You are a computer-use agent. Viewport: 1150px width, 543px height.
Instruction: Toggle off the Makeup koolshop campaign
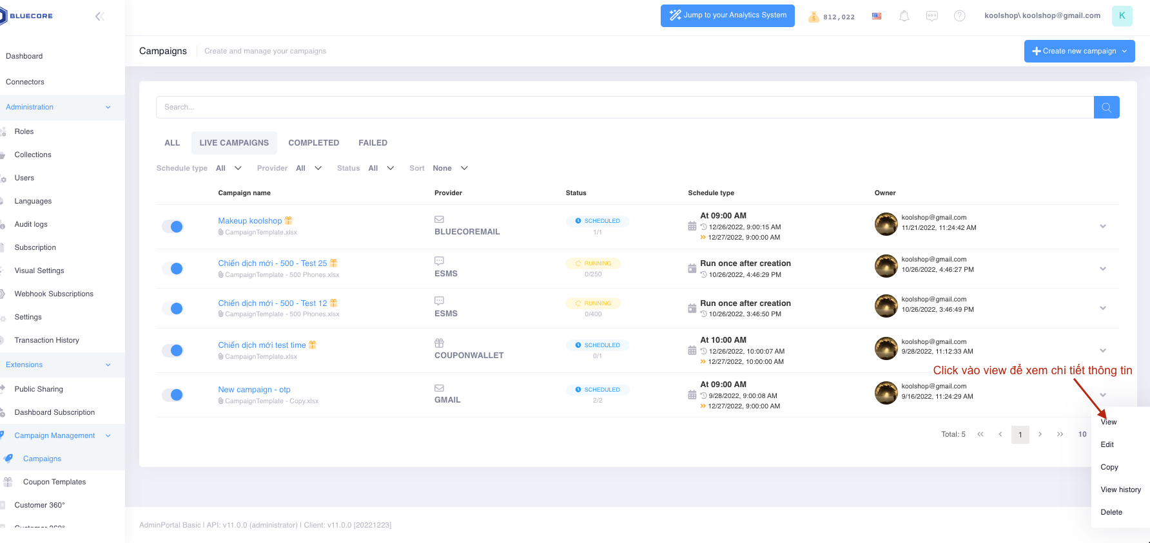coord(173,226)
